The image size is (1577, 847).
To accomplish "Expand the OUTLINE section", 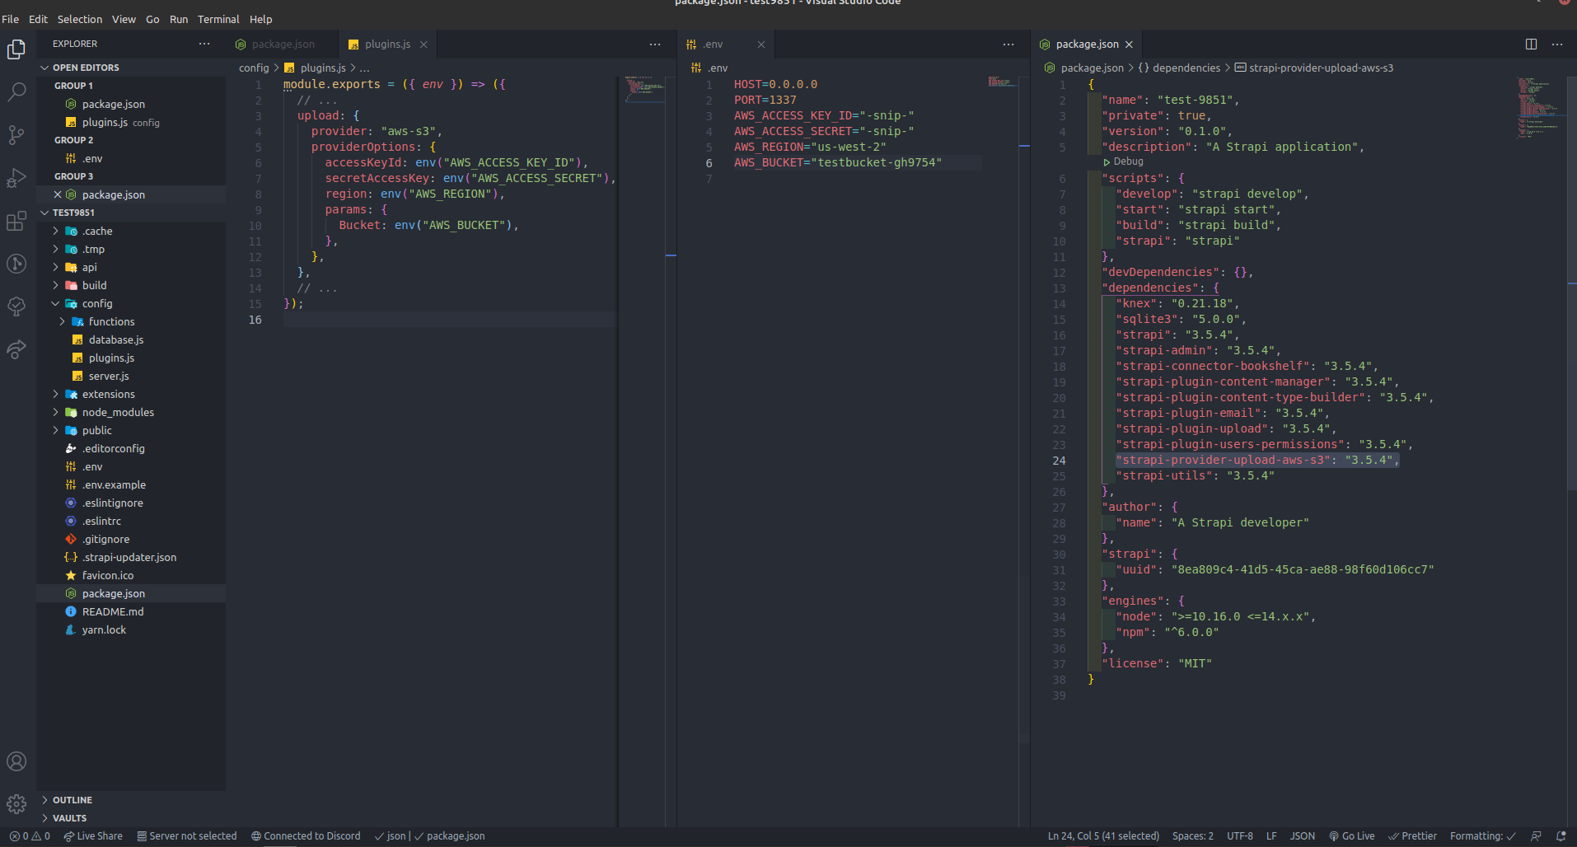I will (x=73, y=799).
